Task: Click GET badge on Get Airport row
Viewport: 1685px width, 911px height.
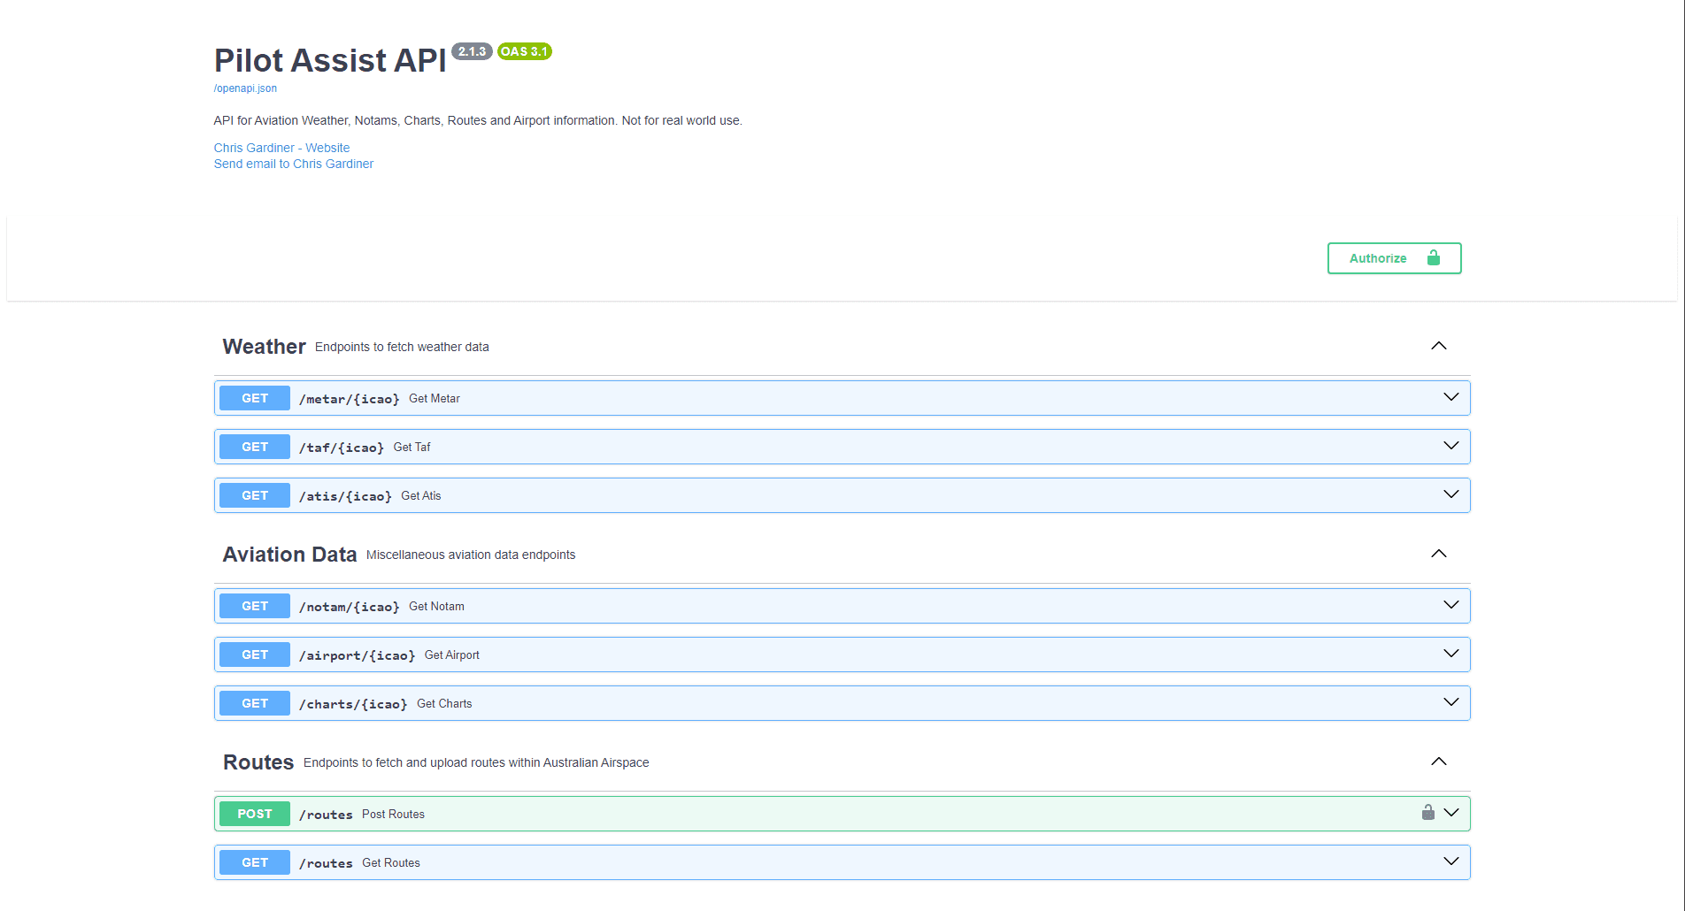Action: coord(255,655)
